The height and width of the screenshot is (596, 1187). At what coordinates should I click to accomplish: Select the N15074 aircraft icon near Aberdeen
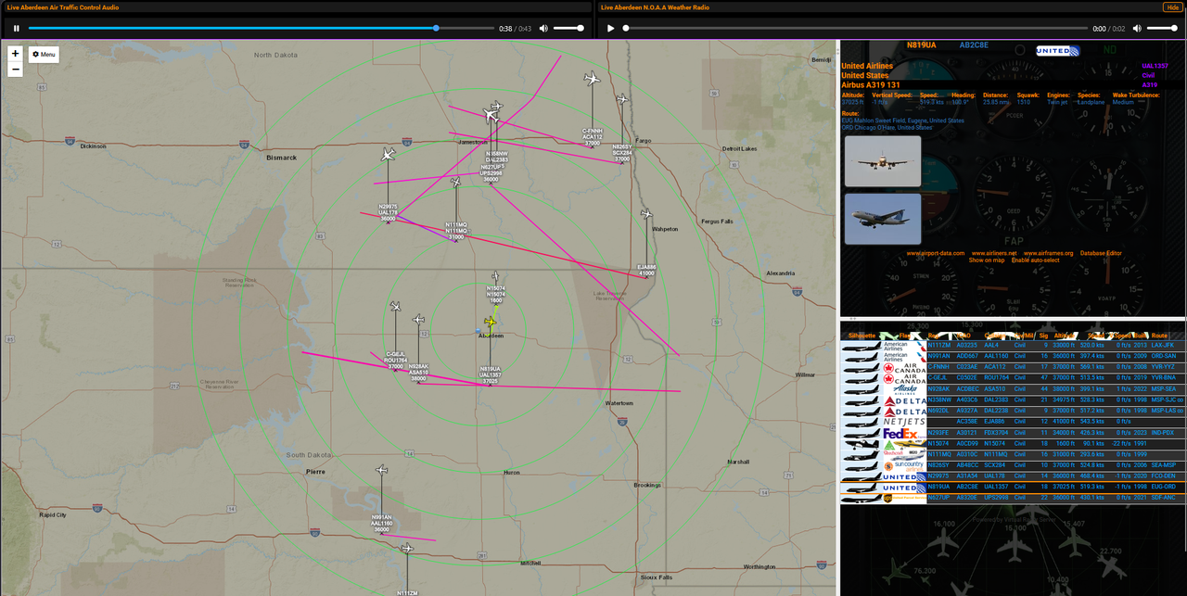pyautogui.click(x=496, y=276)
